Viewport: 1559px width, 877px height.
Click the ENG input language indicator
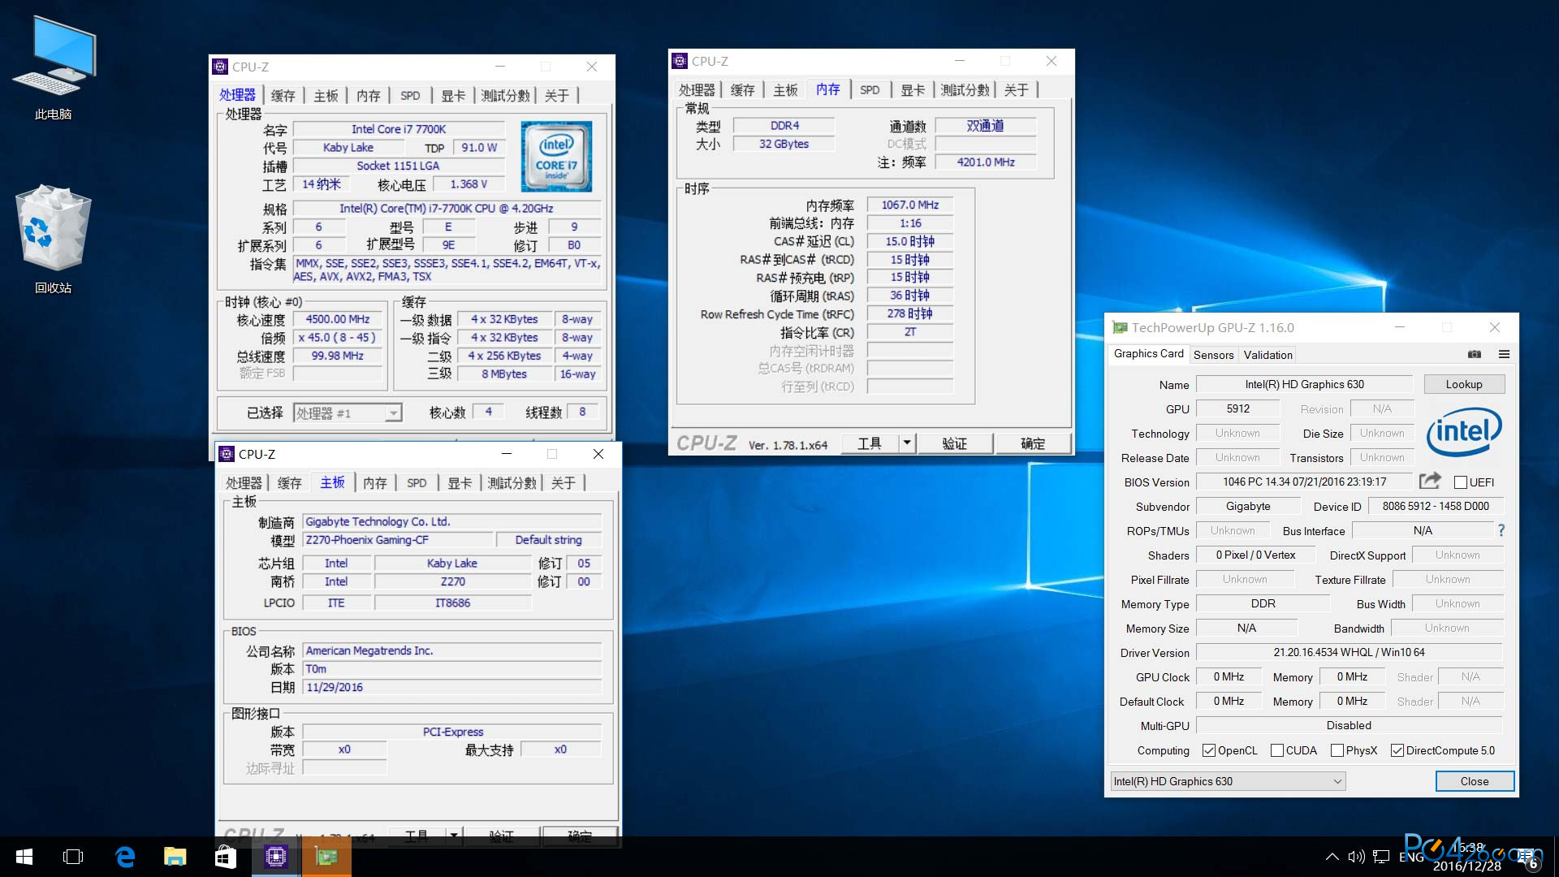click(1411, 857)
